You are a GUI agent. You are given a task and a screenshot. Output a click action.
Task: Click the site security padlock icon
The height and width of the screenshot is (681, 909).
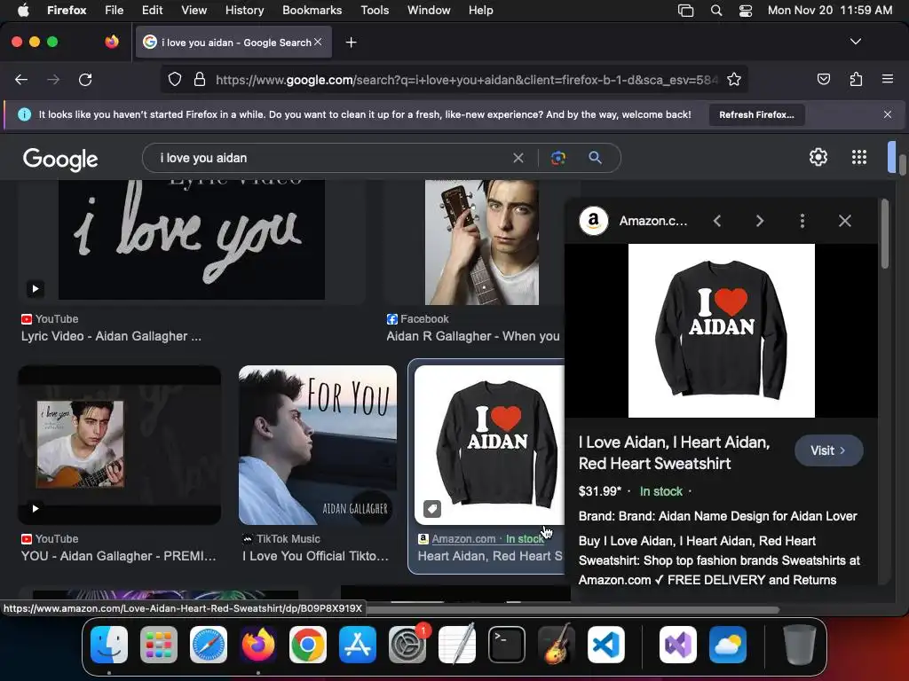coord(200,79)
